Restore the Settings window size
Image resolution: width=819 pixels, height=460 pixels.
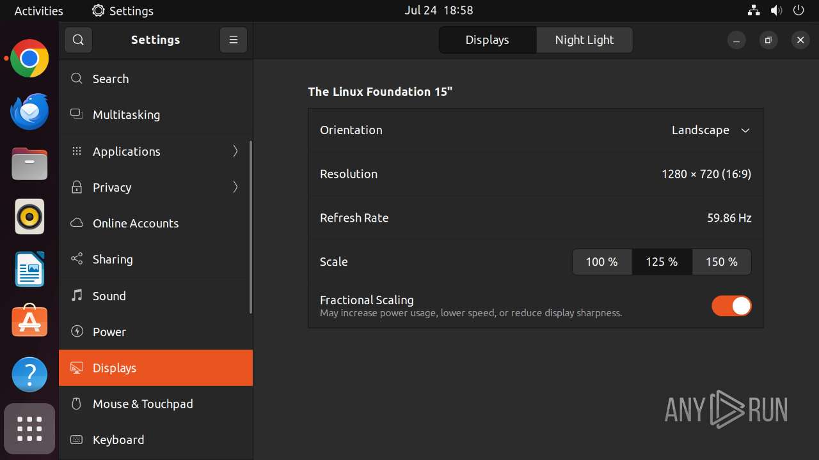coord(768,40)
